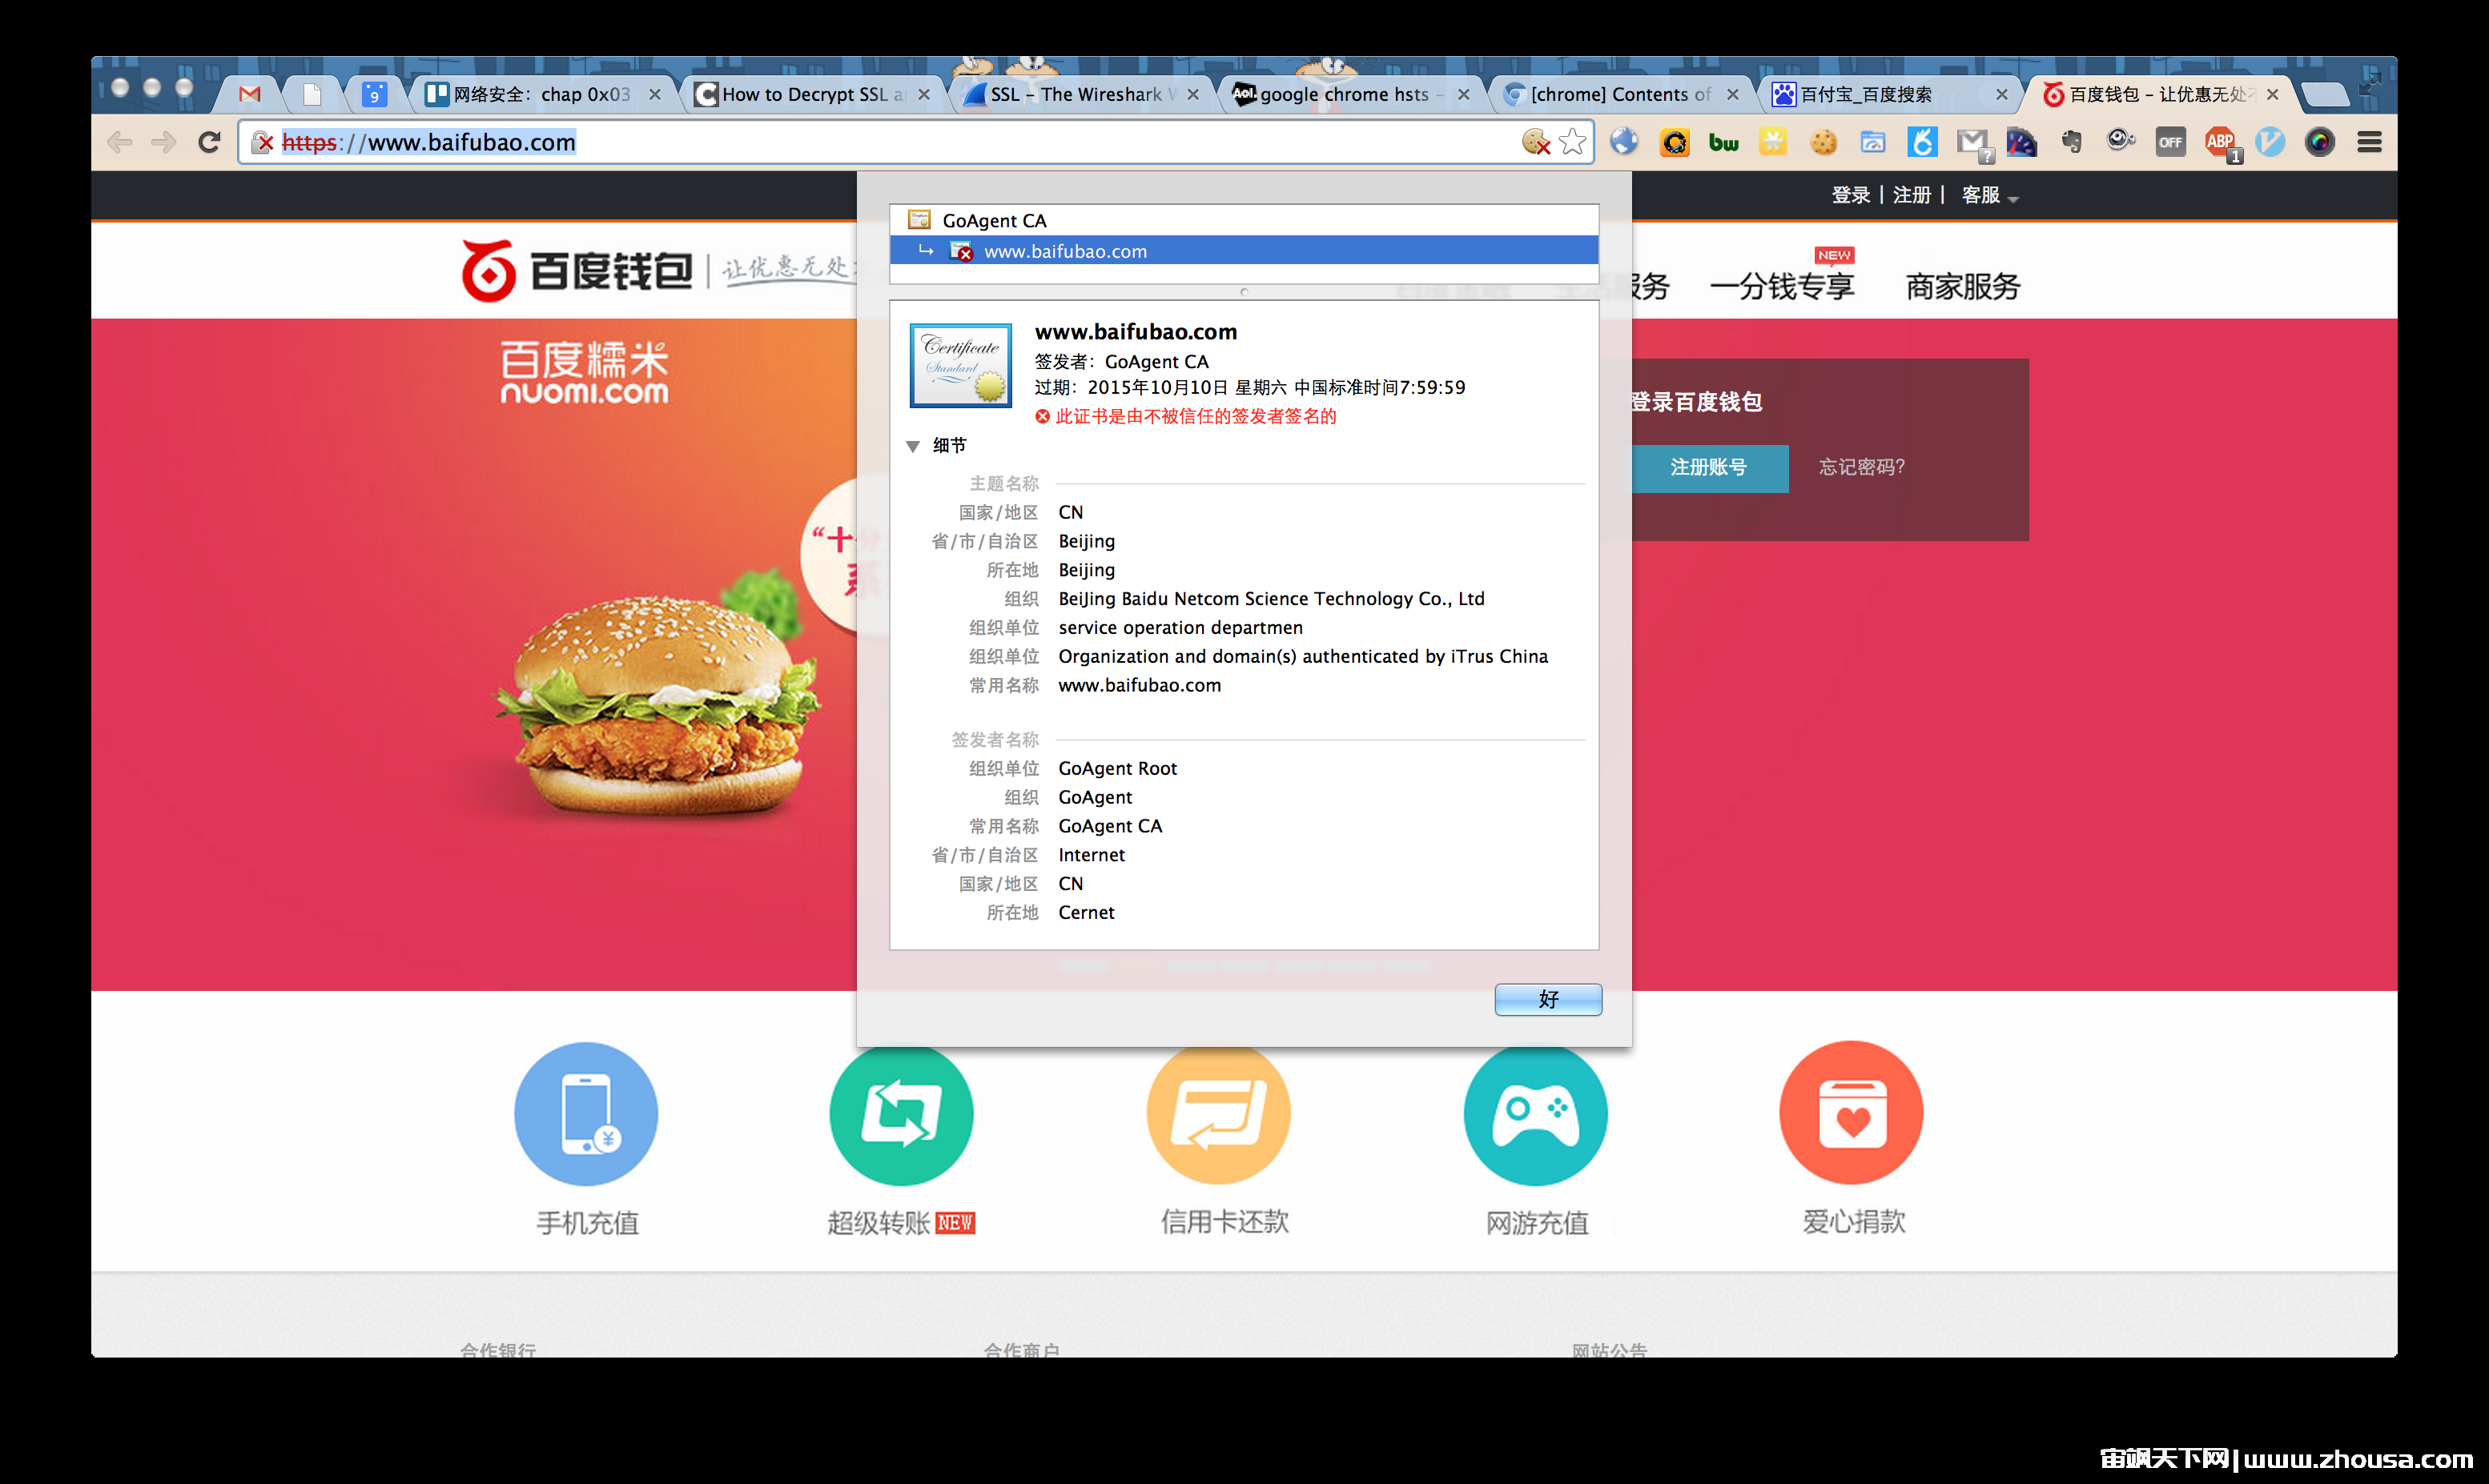The image size is (2489, 1484).
Task: Click the 百度糯米 nuomi.com banner logo
Action: (585, 371)
